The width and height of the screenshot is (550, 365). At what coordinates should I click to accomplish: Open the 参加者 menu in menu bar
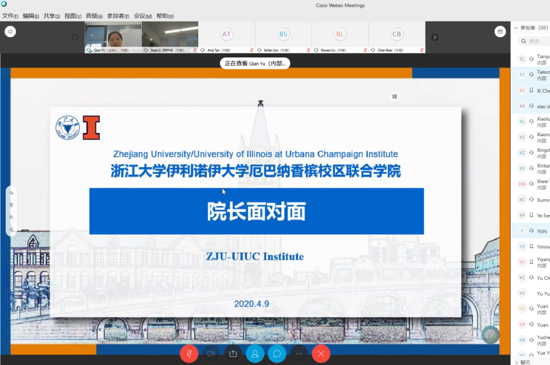tap(118, 16)
